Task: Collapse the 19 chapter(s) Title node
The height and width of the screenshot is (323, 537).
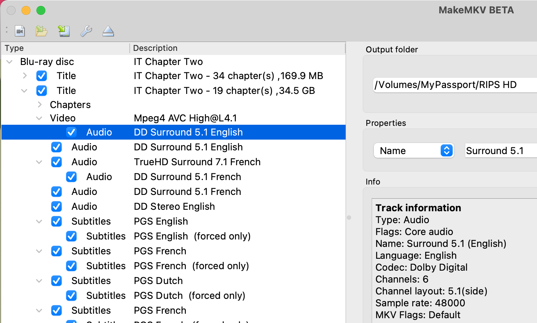Action: (x=24, y=91)
